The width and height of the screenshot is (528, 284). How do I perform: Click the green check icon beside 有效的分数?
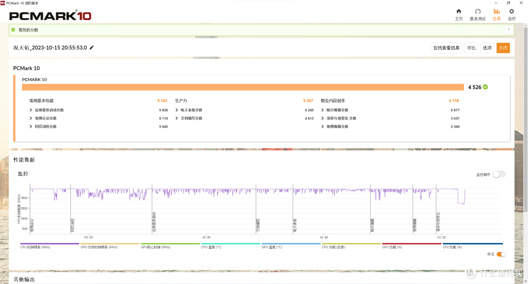[x=13, y=30]
